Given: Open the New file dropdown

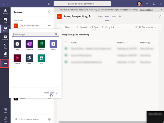Looking at the screenshot, I should click(x=67, y=27).
